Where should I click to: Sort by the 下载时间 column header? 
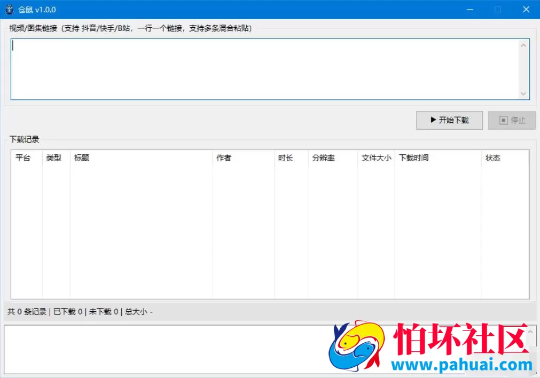pos(438,158)
